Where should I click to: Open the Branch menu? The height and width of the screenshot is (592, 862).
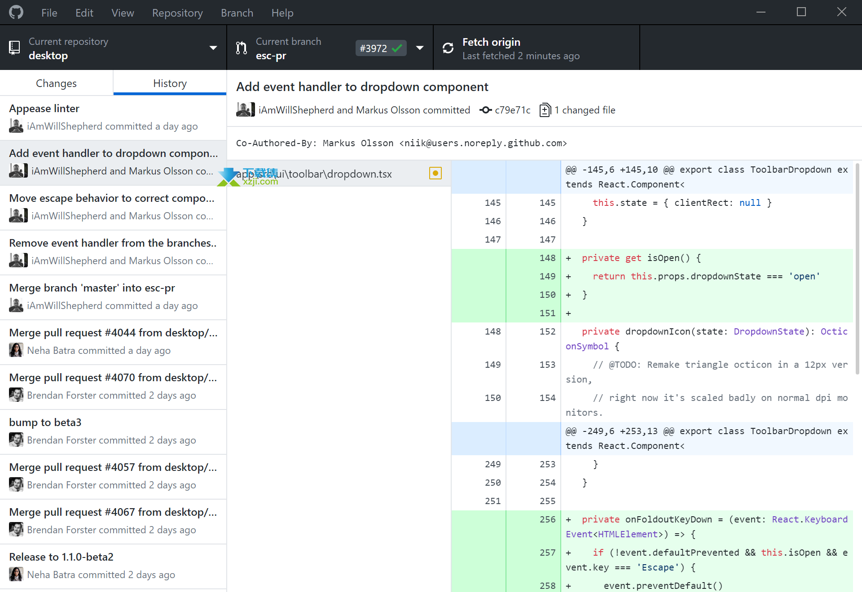point(237,13)
